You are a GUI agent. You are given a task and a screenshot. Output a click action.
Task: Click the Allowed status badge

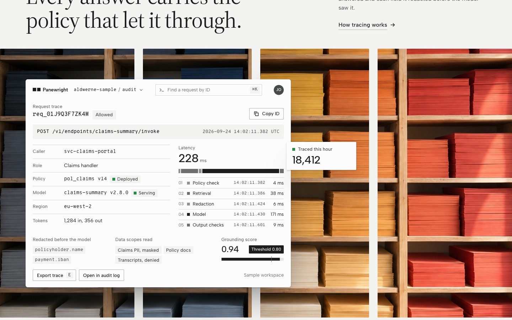[x=104, y=114]
